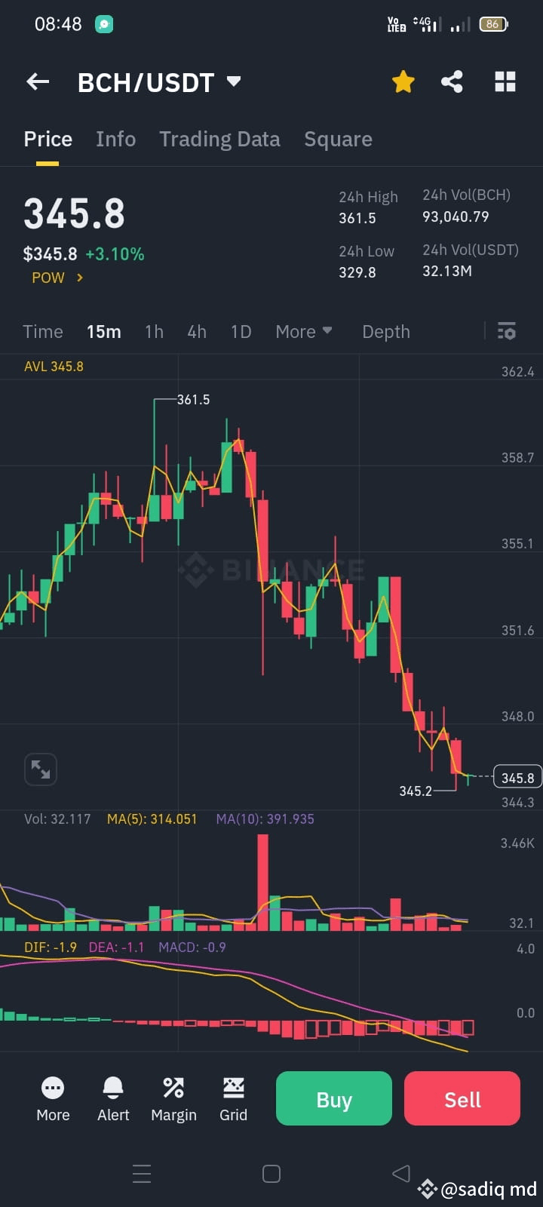Open chart indicator settings icon beside Depth
The width and height of the screenshot is (543, 1207).
coord(506,331)
